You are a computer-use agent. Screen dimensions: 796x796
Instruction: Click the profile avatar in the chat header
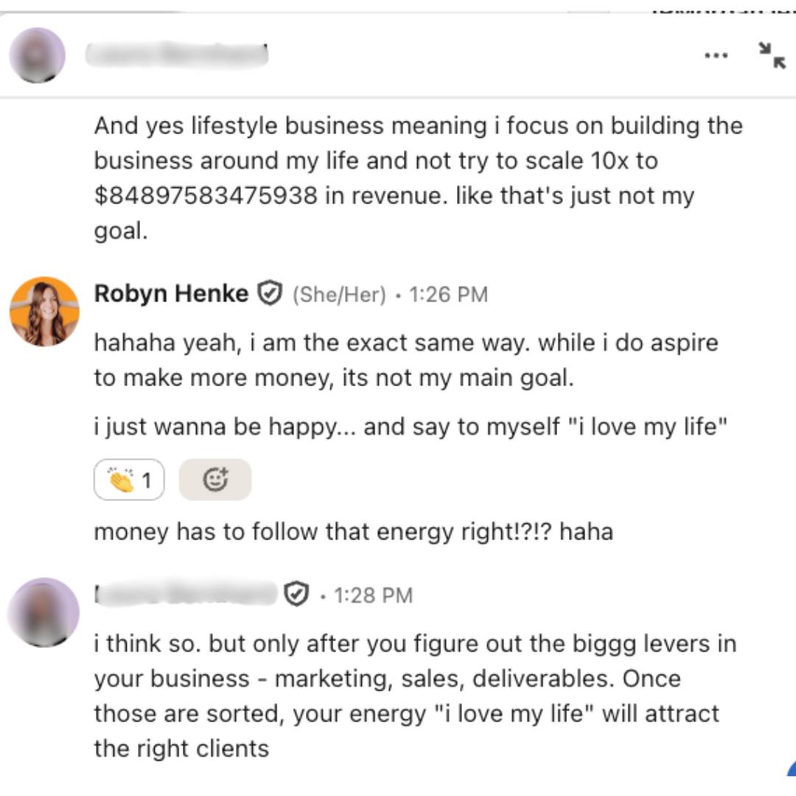click(37, 55)
